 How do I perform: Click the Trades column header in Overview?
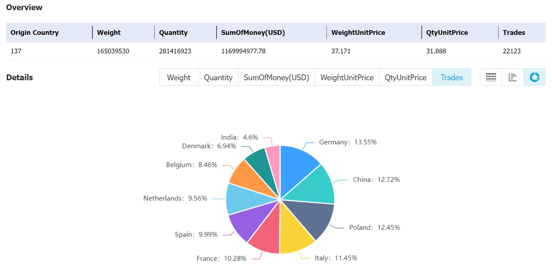coord(514,33)
